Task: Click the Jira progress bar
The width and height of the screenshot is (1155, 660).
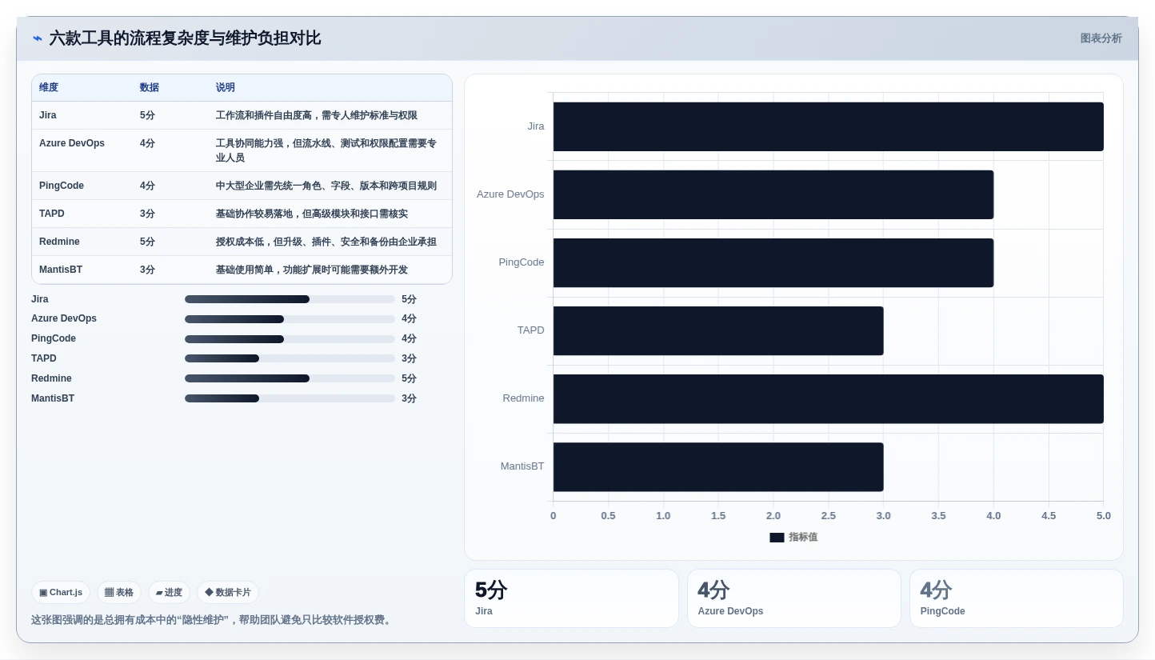Action: pyautogui.click(x=290, y=299)
